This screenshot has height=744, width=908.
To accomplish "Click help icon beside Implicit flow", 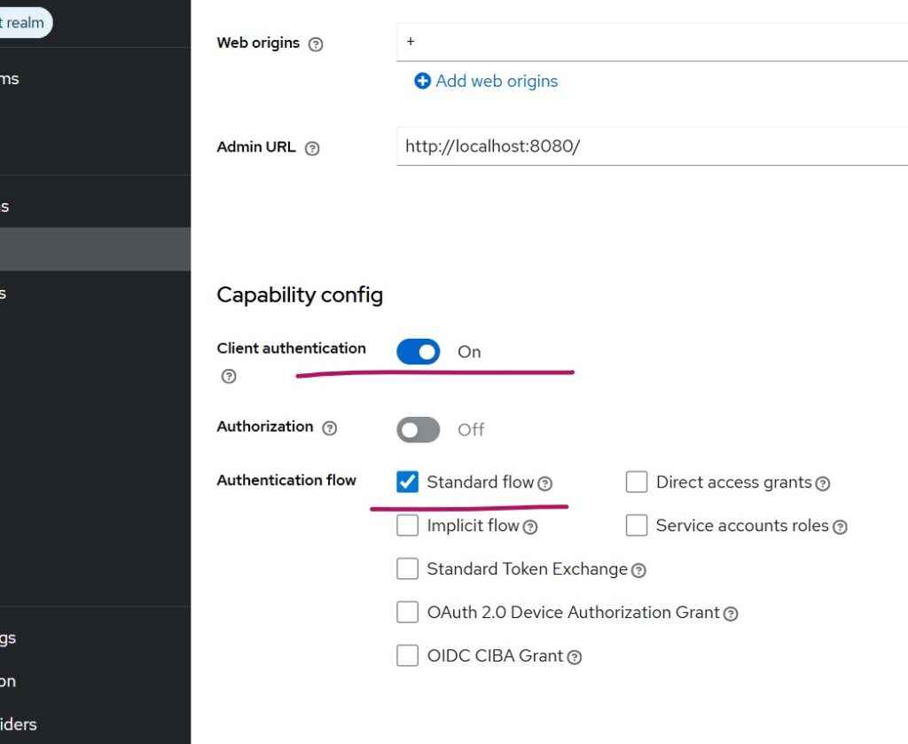I will pyautogui.click(x=530, y=527).
